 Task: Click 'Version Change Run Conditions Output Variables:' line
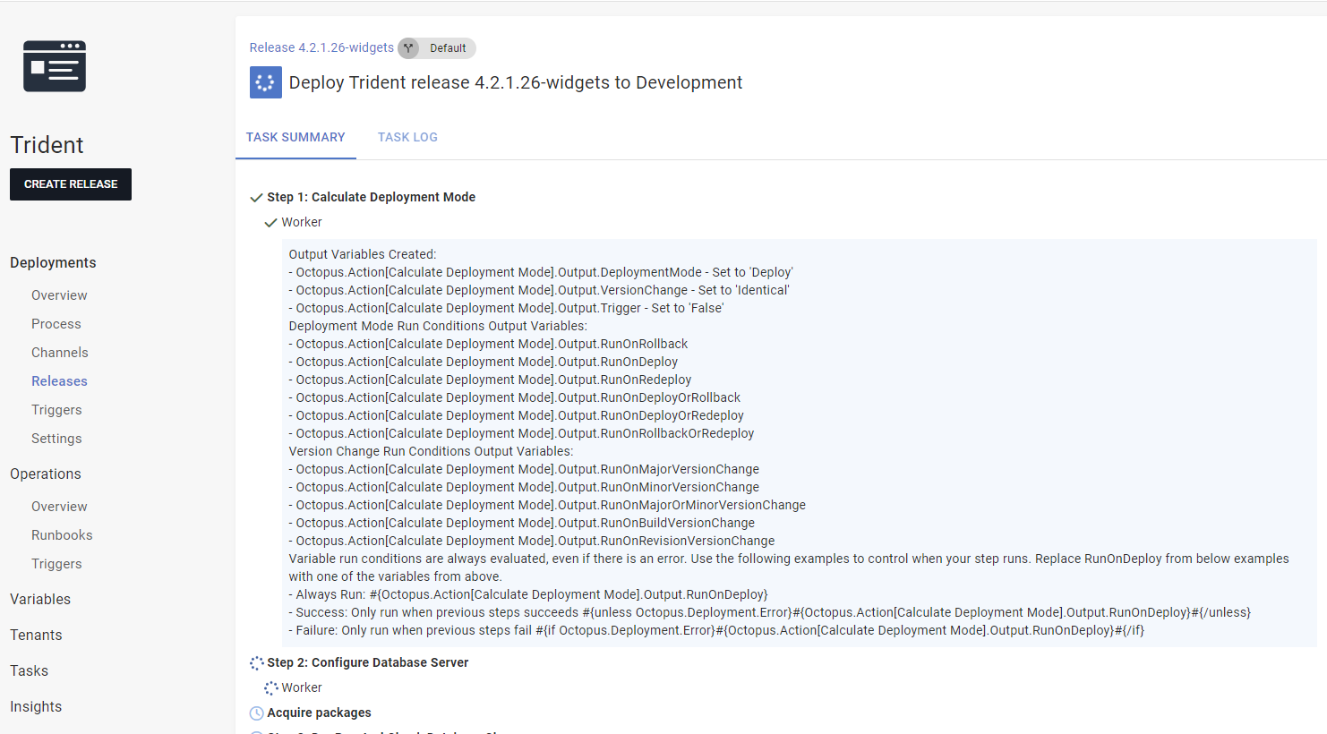[431, 451]
